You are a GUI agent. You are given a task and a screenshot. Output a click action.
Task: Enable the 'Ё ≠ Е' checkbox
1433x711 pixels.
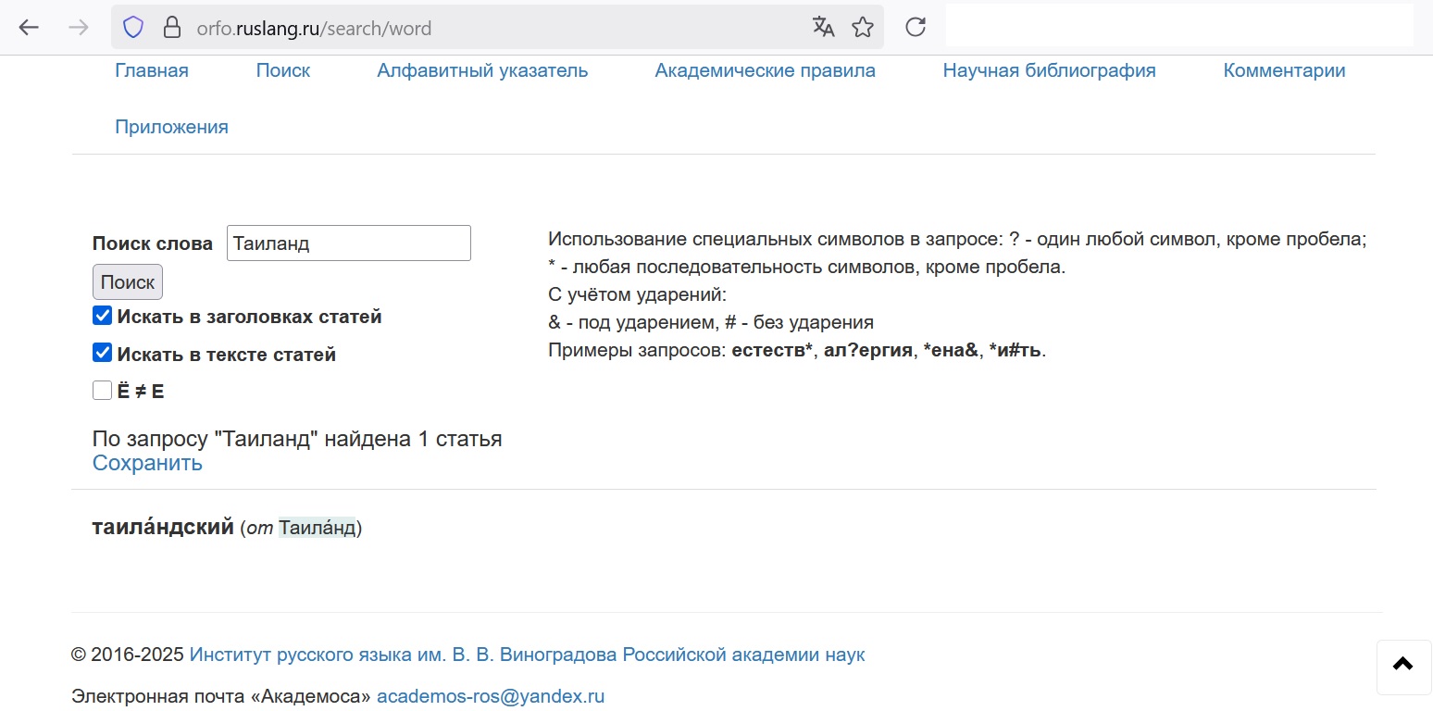[102, 392]
